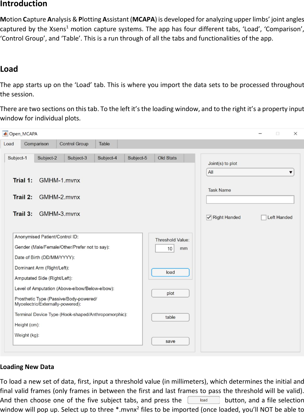Image resolution: width=304 pixels, height=413 pixels.
Task: Click the MATLAB app icon in the title bar
Action: [x=5, y=133]
